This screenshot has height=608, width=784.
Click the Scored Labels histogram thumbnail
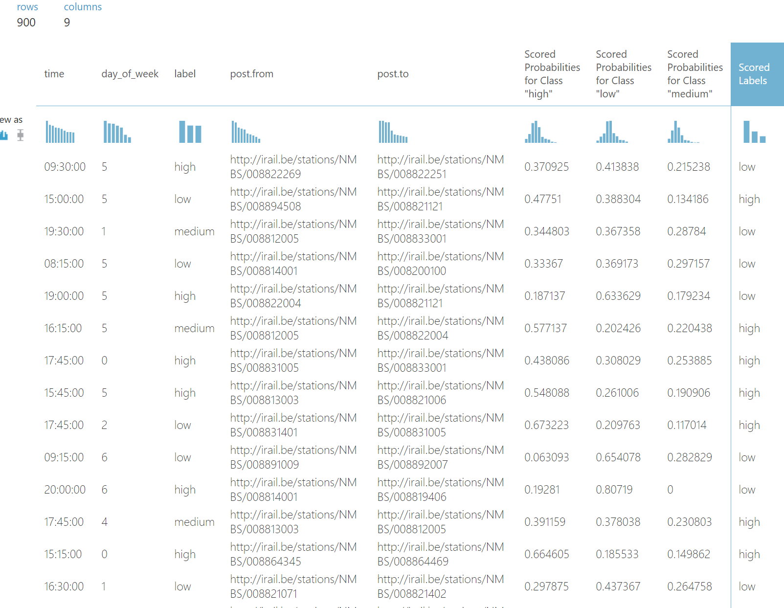coord(754,132)
